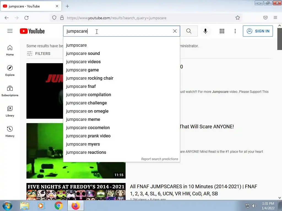Open the FILTERS options

pos(39,54)
